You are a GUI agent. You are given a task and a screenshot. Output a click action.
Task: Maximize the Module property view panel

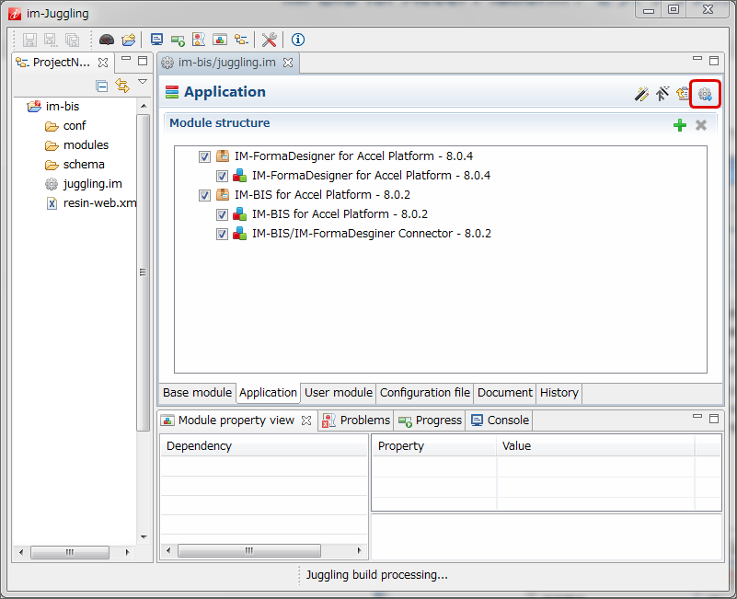click(x=714, y=419)
